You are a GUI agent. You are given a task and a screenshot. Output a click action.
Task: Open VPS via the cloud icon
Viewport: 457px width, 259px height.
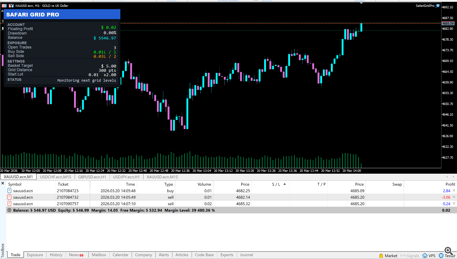point(424,255)
